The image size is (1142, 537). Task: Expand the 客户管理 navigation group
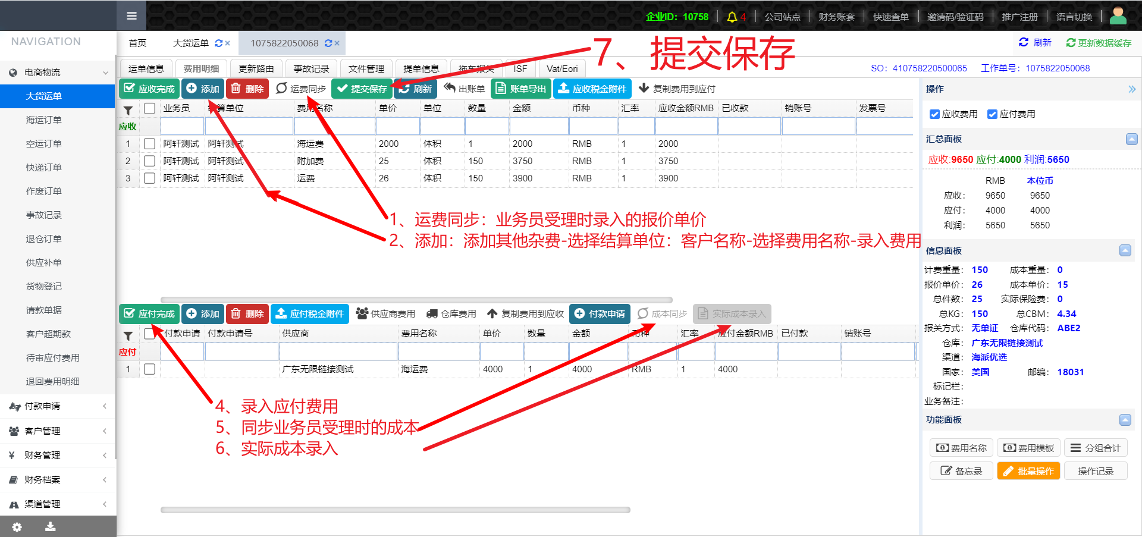click(58, 431)
